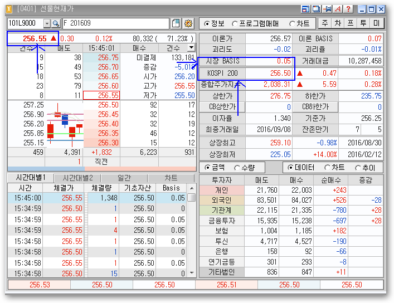Click the 최종거래일 value 2016/09/08
This screenshot has width=394, height=303.
click(274, 129)
